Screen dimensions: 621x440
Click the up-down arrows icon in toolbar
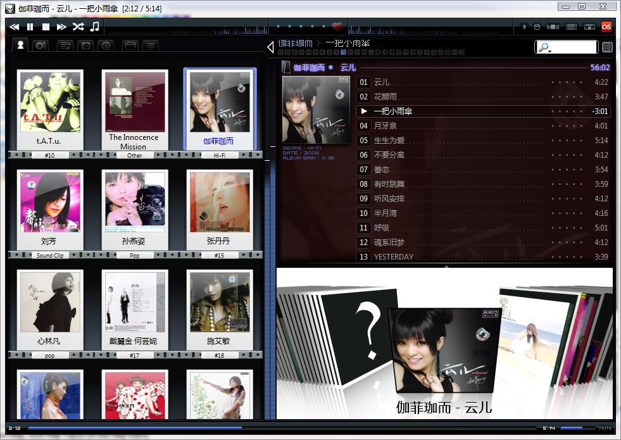[524, 27]
